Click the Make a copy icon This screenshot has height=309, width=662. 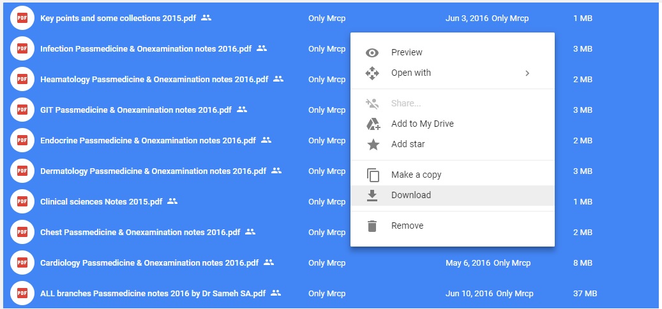[x=372, y=175]
